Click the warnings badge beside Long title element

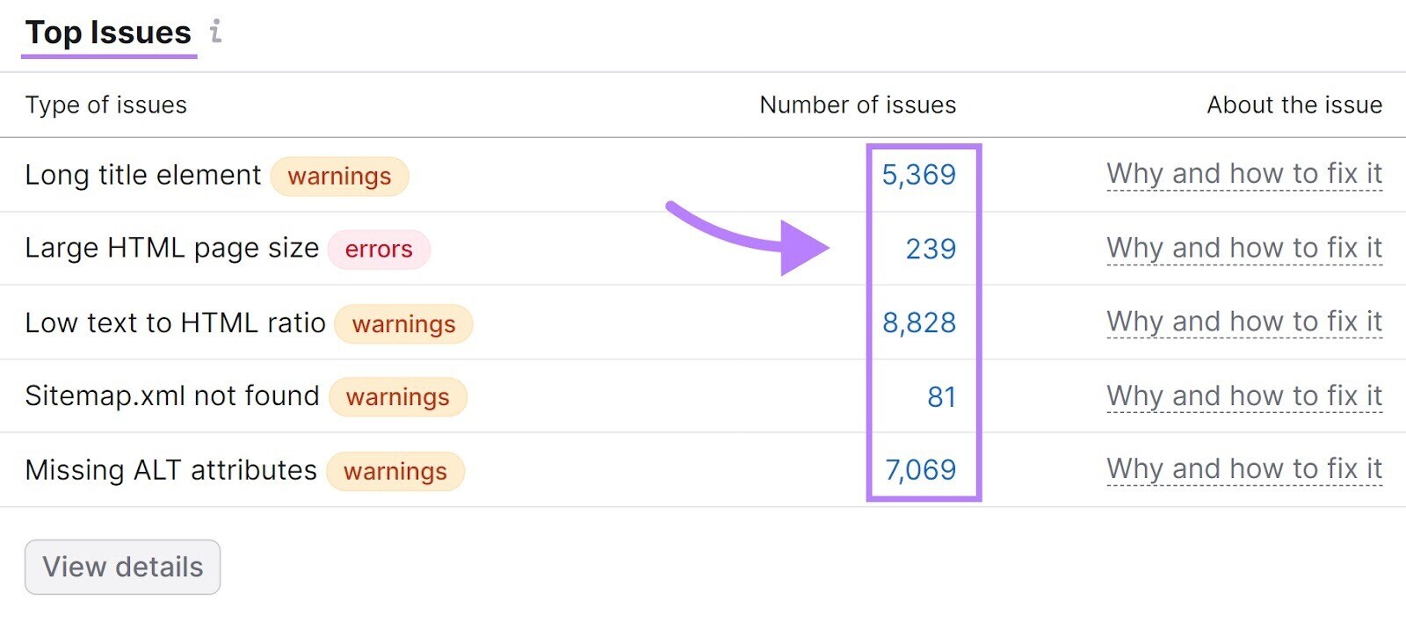pyautogui.click(x=339, y=176)
